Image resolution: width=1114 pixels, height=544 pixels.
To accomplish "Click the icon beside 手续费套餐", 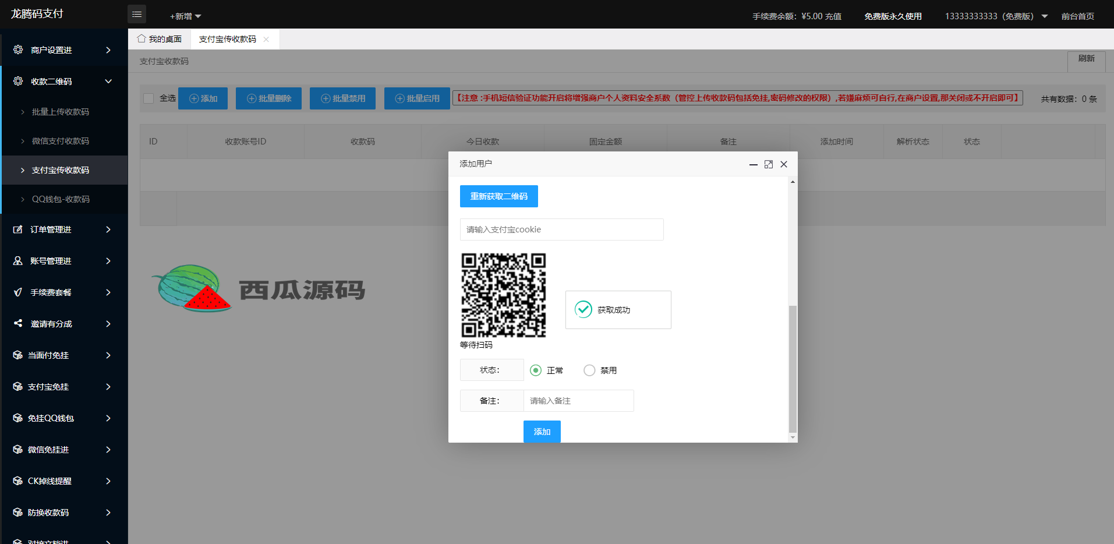I will pyautogui.click(x=18, y=292).
